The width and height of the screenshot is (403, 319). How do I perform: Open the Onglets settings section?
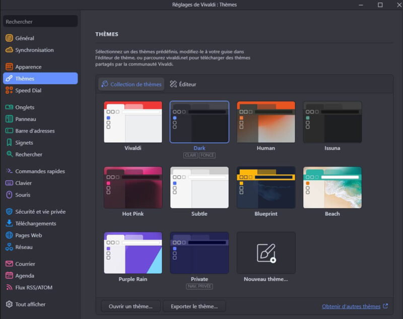(x=24, y=107)
